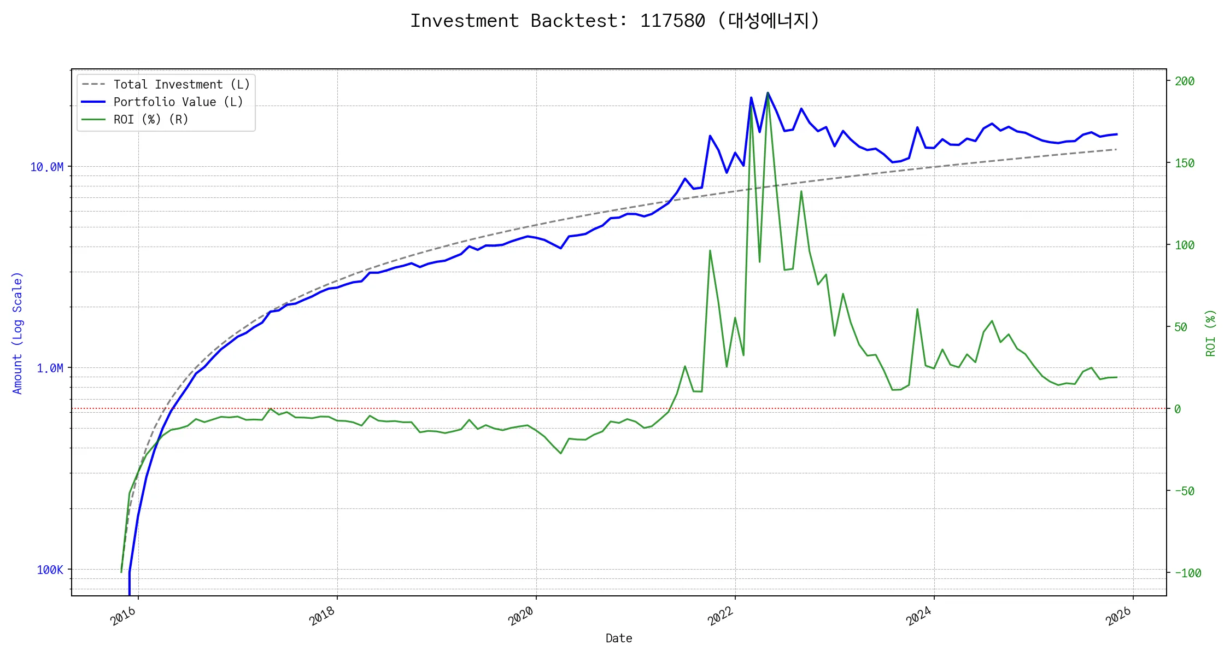Viewport: 1230px width, 656px height.
Task: Click the Total Investment legend entry
Action: 181,84
